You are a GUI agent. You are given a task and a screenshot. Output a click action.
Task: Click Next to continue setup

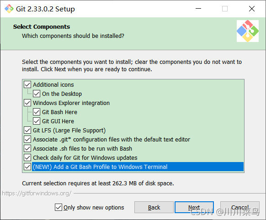click(194, 207)
